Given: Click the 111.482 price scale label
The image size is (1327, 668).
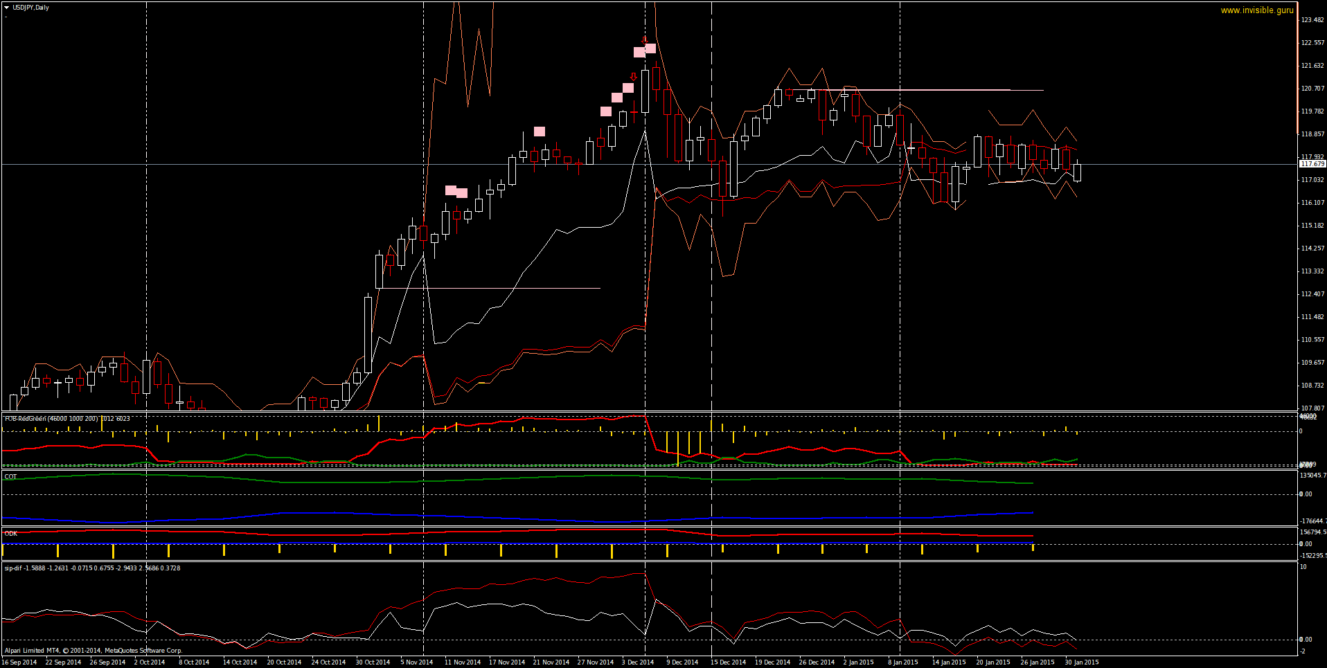Looking at the screenshot, I should pos(1312,316).
